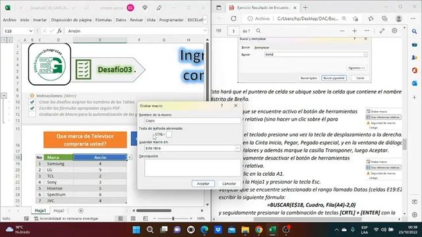
Task: Open File Explorer from the taskbar
Action: 245,230
